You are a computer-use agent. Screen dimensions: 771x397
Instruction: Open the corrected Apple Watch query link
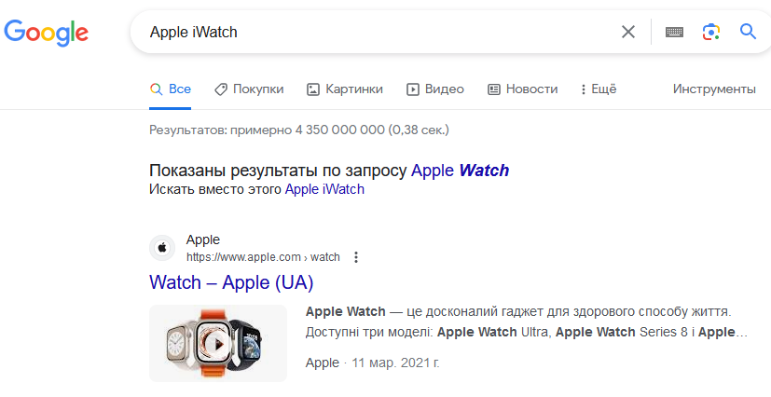460,171
